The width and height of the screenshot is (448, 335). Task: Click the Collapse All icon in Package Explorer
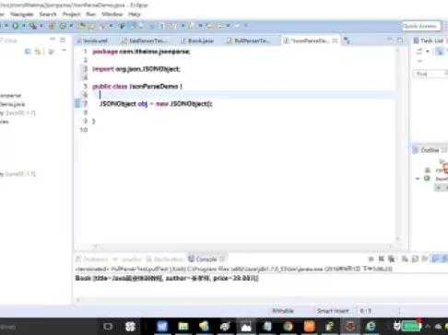(28, 52)
